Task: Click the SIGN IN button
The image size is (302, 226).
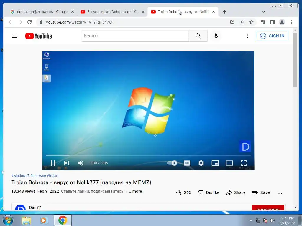Action: click(272, 36)
